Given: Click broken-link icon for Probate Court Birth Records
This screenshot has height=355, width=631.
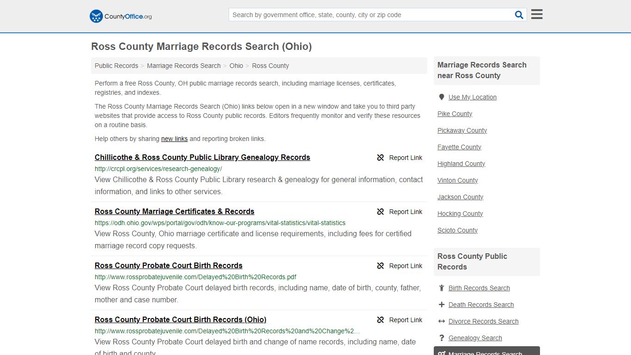Looking at the screenshot, I should [380, 266].
